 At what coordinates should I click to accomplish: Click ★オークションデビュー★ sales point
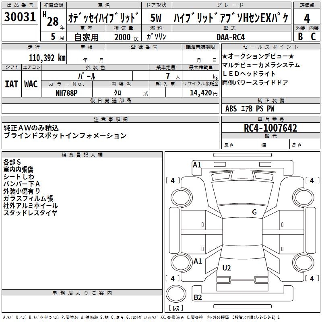point(258,56)
